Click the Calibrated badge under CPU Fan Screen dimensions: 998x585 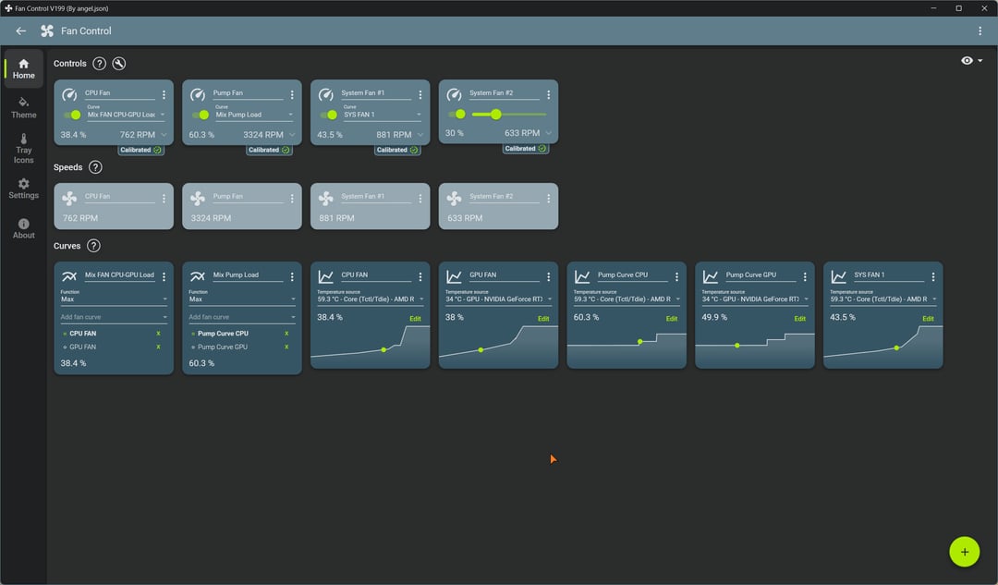click(x=141, y=150)
